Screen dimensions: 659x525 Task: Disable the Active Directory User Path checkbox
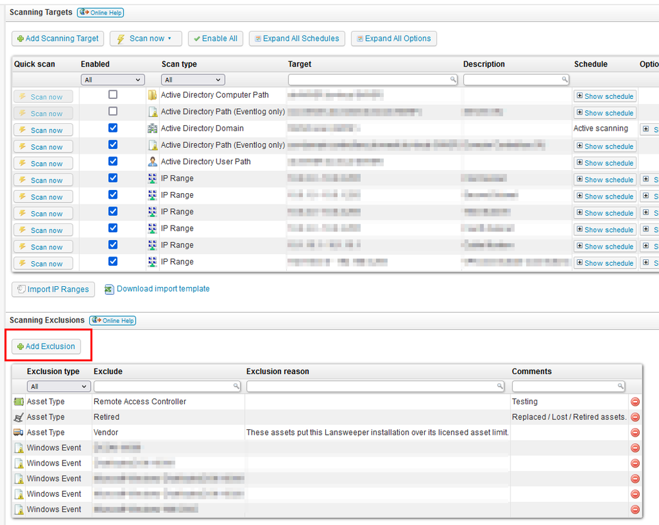point(113,161)
